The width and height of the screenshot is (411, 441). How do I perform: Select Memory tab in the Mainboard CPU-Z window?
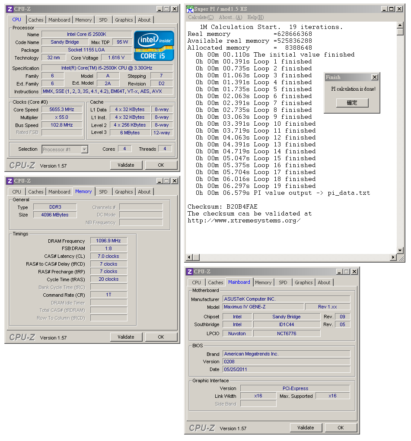(x=263, y=282)
